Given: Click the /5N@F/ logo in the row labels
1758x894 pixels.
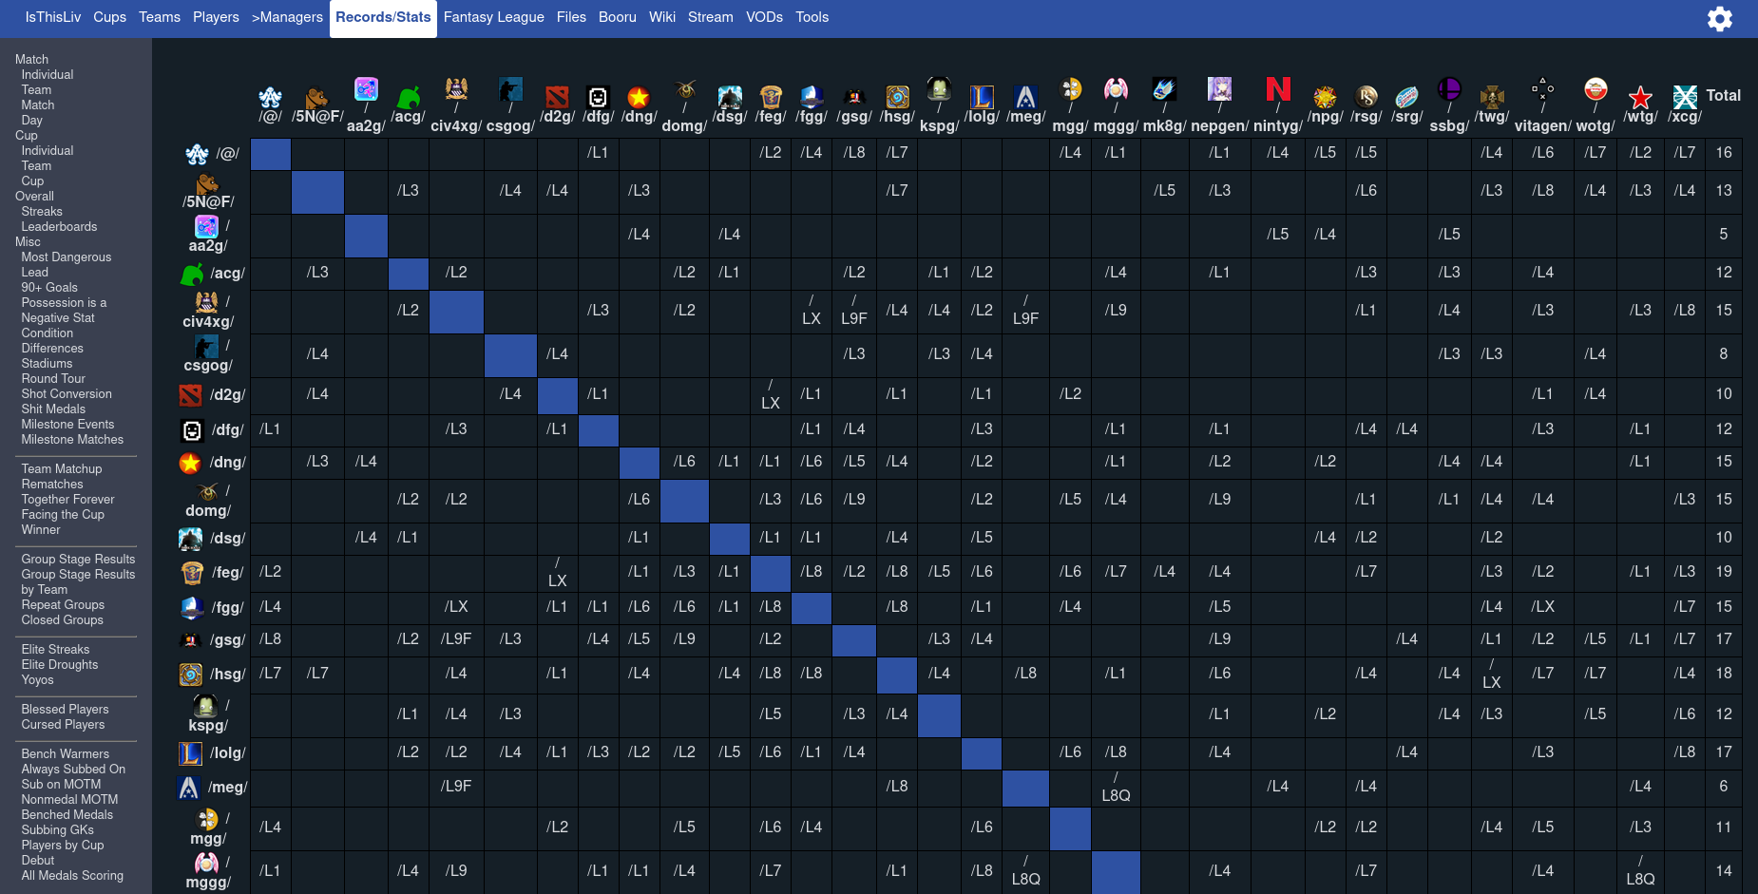Looking at the screenshot, I should (x=207, y=182).
